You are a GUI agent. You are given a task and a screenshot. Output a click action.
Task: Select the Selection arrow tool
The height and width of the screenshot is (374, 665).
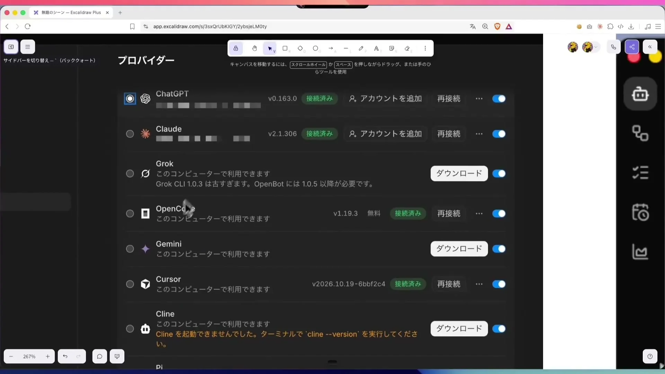click(270, 48)
